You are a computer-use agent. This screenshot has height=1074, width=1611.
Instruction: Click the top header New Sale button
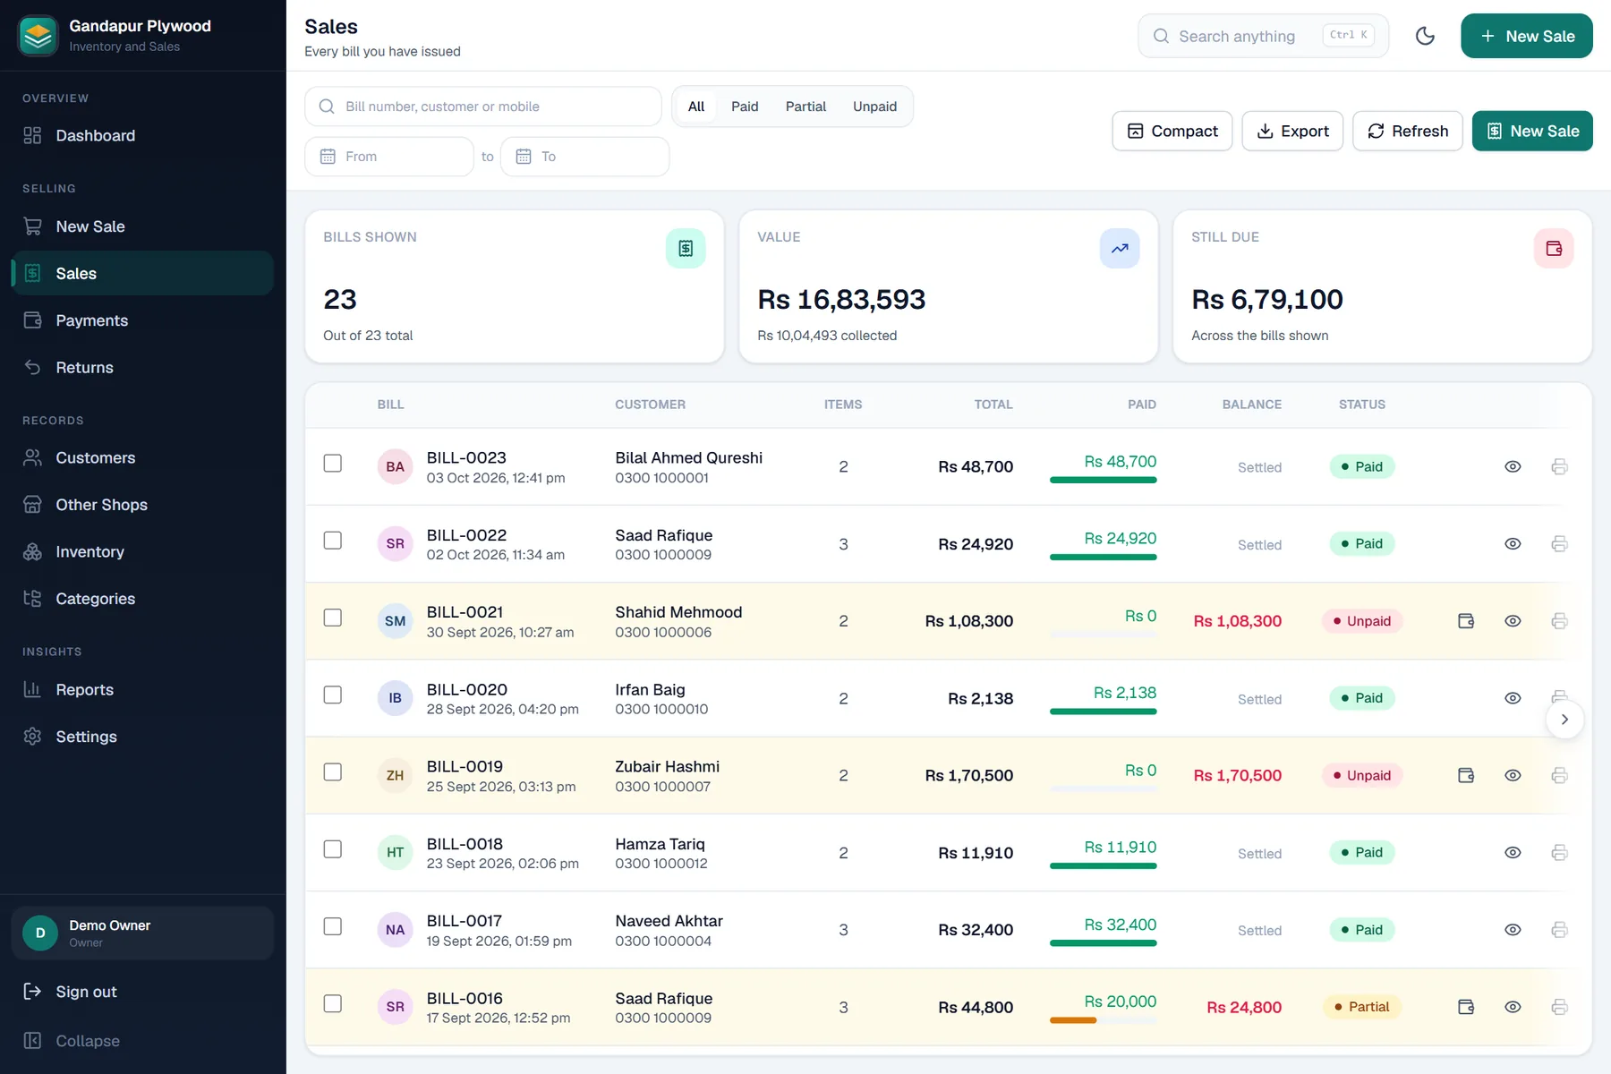point(1527,36)
